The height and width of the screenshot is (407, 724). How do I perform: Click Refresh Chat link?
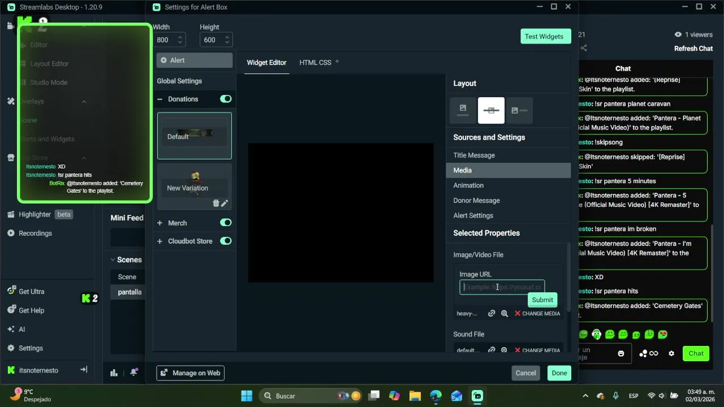[x=693, y=49]
